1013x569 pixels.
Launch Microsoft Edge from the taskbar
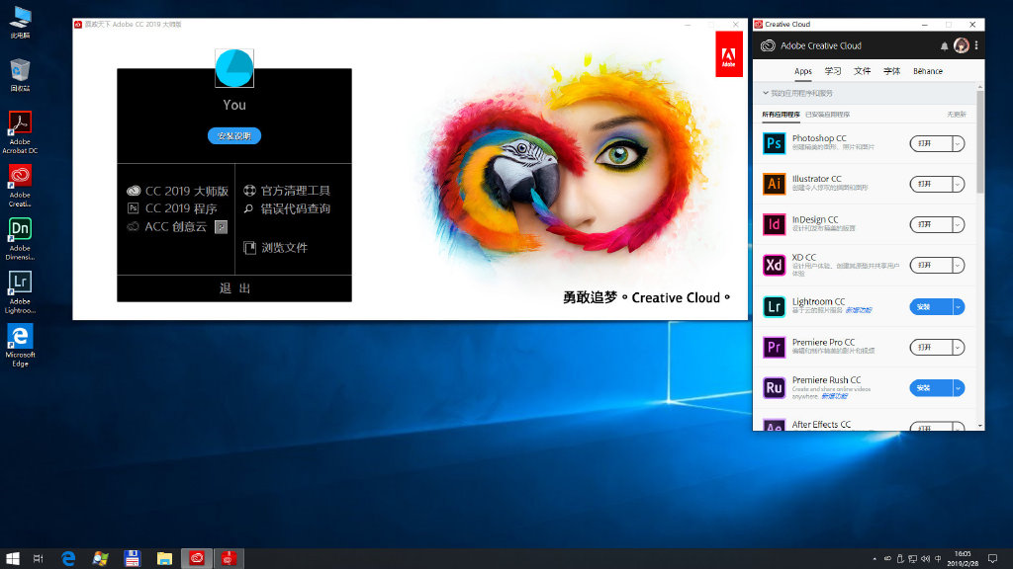click(67, 557)
